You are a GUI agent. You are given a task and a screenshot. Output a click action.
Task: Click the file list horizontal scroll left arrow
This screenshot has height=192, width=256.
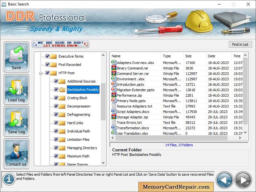click(x=113, y=138)
